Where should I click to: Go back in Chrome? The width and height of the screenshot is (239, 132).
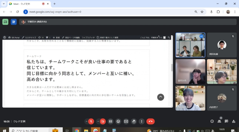[x=4, y=12]
